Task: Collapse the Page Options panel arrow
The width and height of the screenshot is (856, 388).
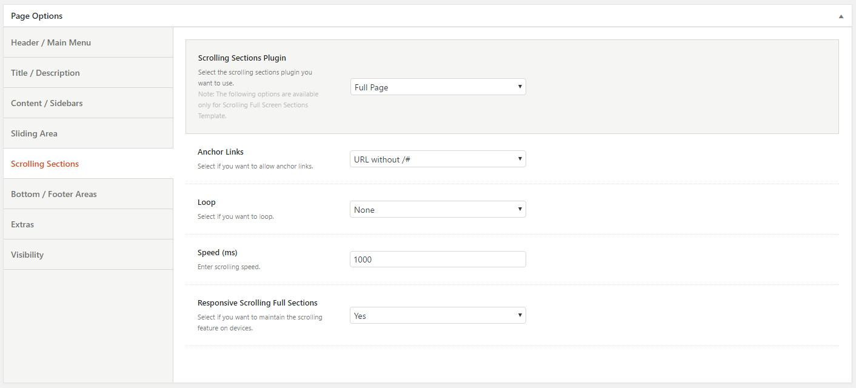Action: [841, 16]
